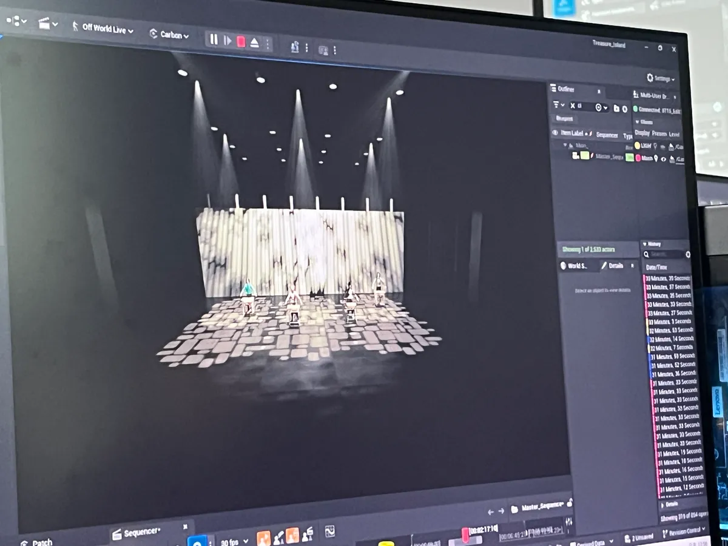The width and height of the screenshot is (728, 546).
Task: Pause the simulation
Action: pyautogui.click(x=214, y=39)
